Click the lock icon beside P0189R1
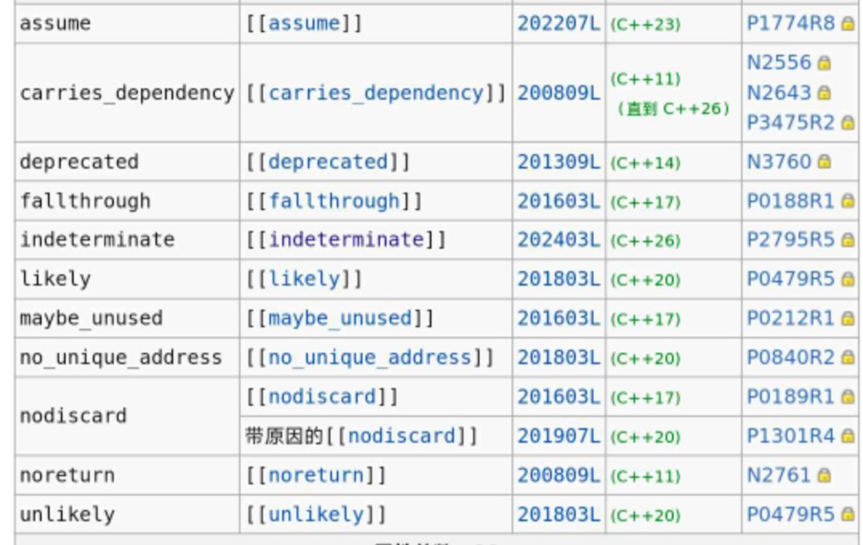 (x=848, y=397)
